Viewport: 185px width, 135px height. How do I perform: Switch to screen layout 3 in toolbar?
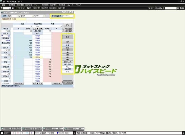[x=21, y=8]
